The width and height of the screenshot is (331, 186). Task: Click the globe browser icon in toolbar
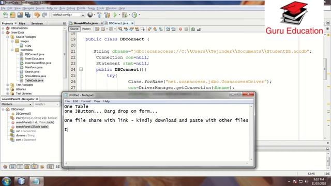tap(90, 15)
